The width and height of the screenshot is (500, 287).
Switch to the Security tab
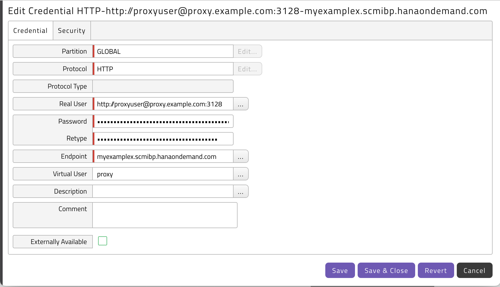pos(72,31)
